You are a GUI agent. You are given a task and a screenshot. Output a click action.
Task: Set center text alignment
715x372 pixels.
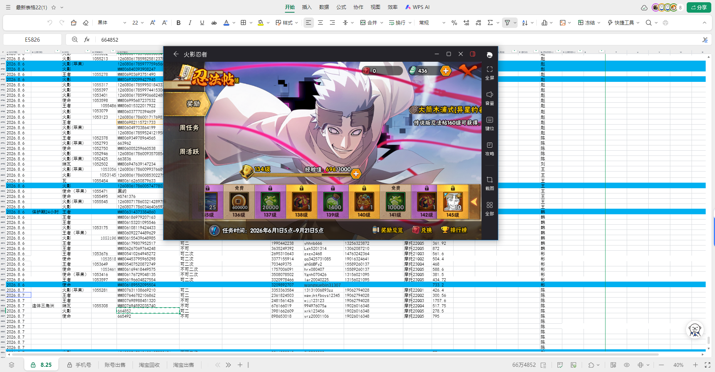320,23
